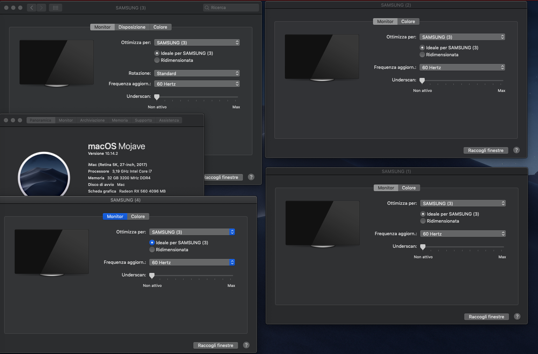Click Raccogli finestre in SAMSUNG (4) window
The height and width of the screenshot is (354, 538).
pyautogui.click(x=215, y=345)
